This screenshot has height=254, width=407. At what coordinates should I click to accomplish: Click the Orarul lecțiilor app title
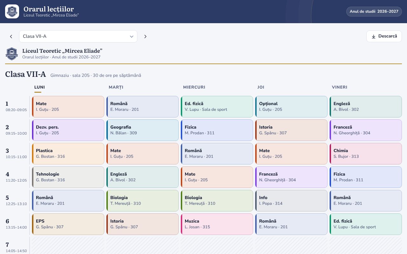[x=49, y=9]
